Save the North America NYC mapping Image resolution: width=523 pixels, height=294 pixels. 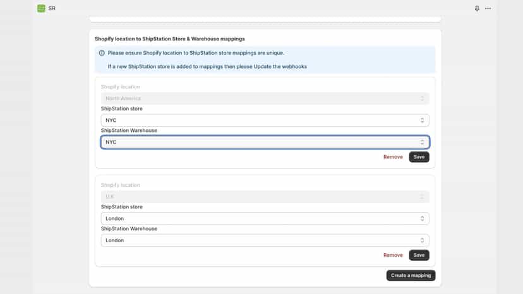coord(419,157)
